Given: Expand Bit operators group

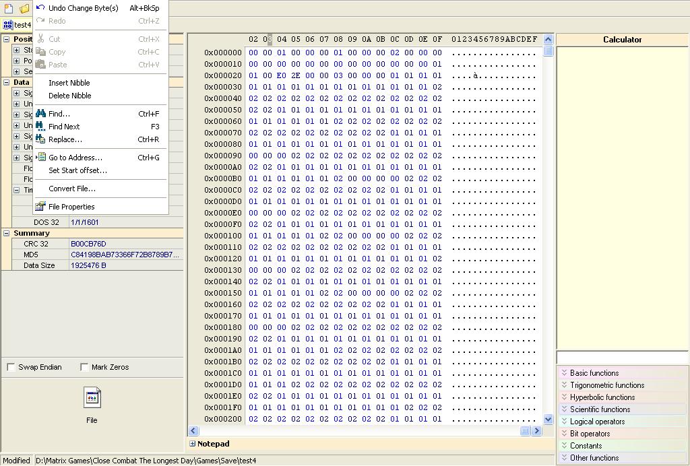Looking at the screenshot, I should (x=623, y=434).
